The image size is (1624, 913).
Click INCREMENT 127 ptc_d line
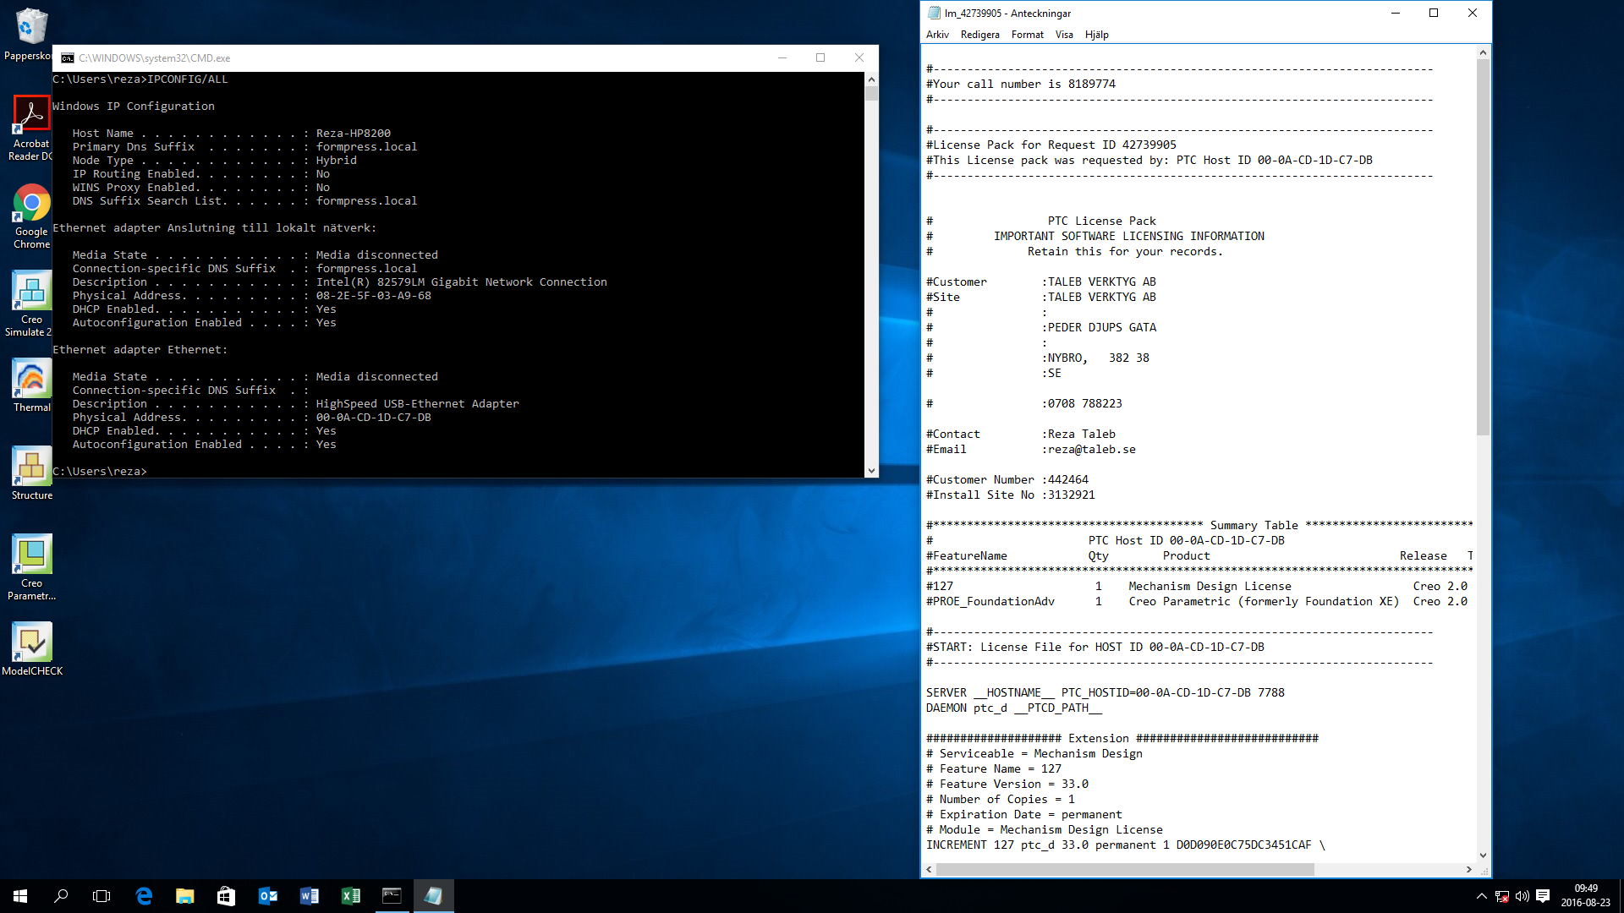tap(1126, 845)
